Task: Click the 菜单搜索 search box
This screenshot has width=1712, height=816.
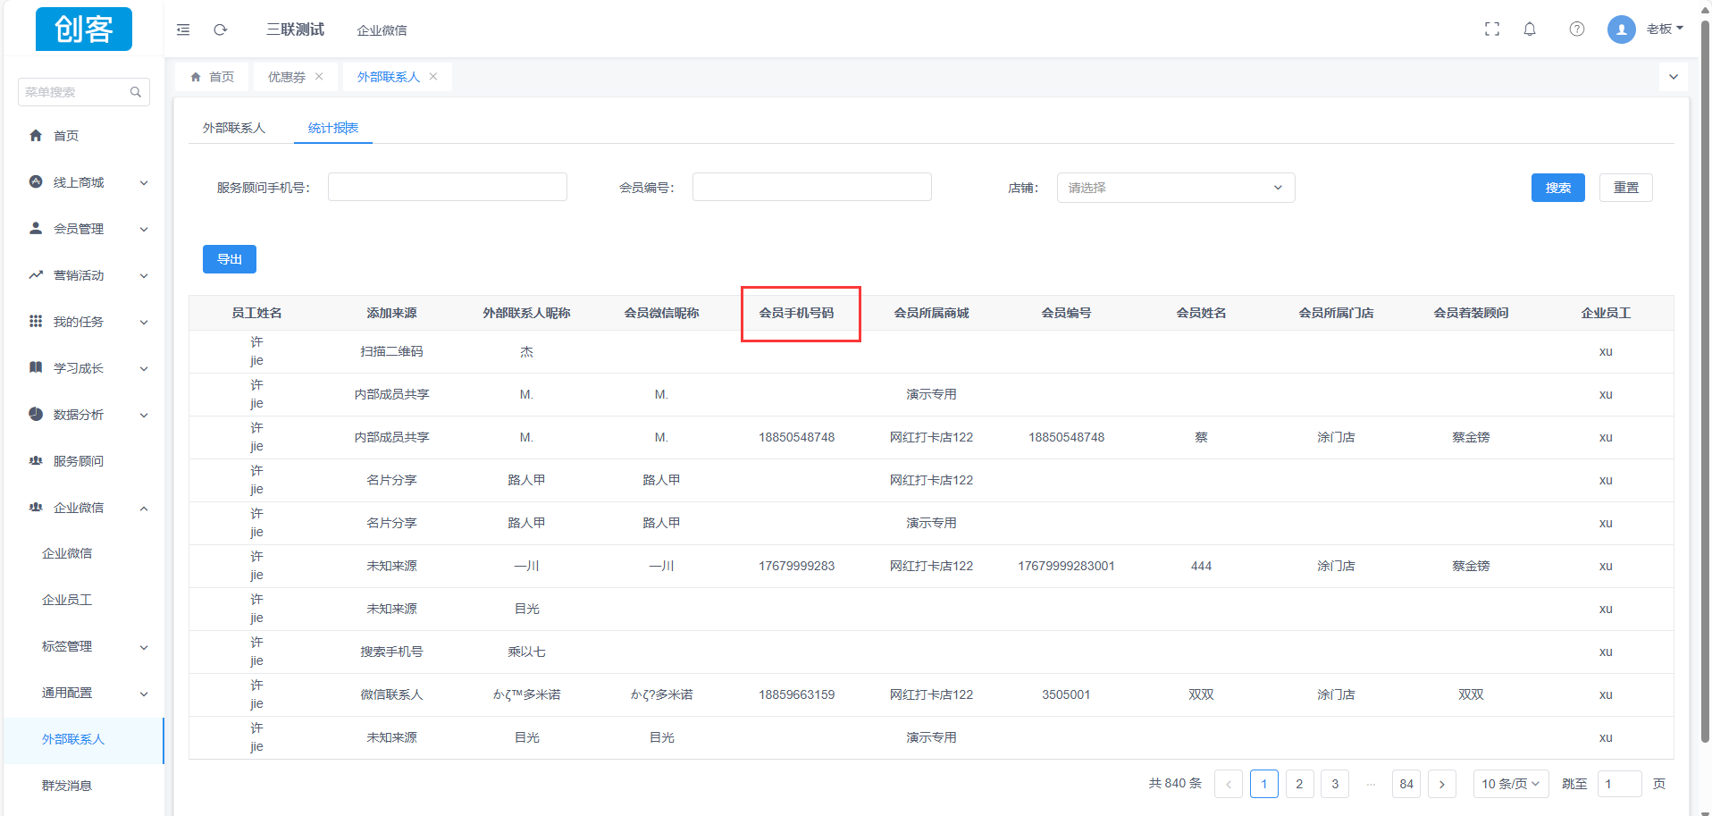Action: click(84, 92)
